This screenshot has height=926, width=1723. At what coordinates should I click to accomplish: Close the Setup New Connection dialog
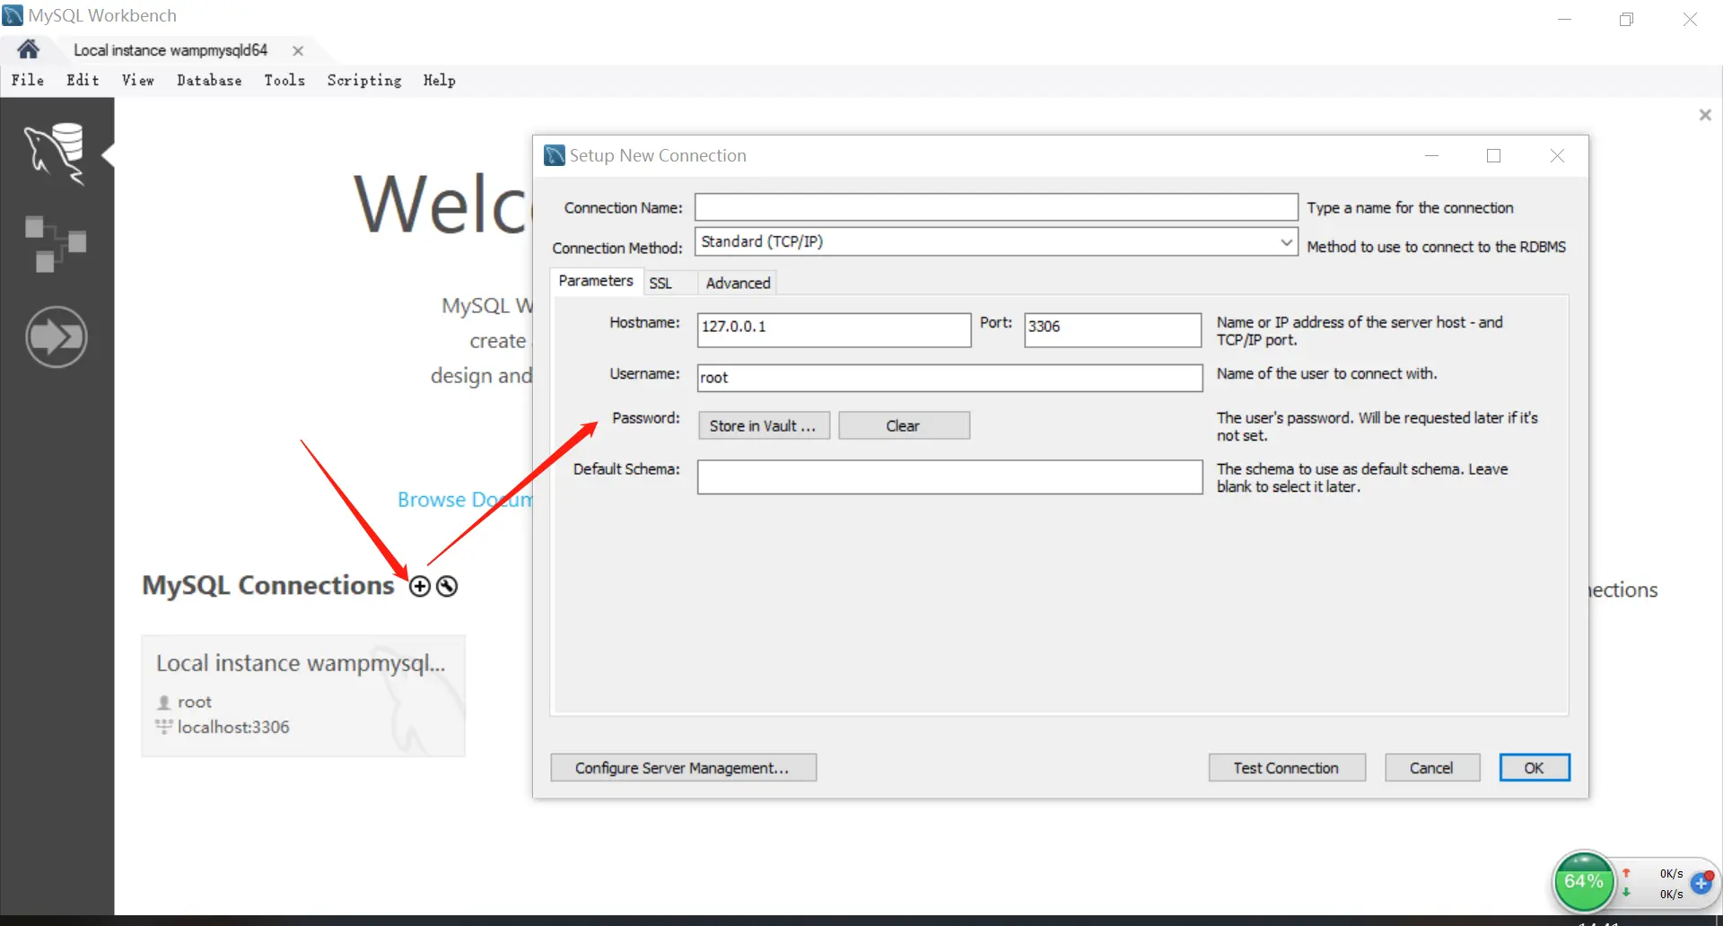[1557, 155]
